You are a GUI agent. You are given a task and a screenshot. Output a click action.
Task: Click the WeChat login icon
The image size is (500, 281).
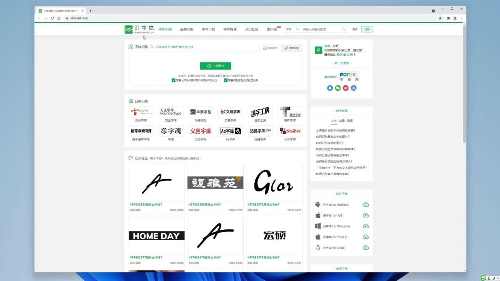coord(338,88)
